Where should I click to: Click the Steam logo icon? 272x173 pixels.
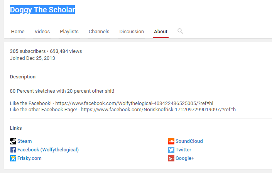pos(13,141)
